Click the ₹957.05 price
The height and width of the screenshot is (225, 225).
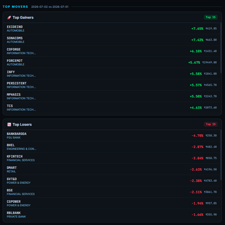(211, 203)
